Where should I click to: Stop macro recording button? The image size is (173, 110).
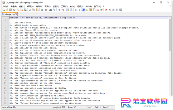point(110,10)
